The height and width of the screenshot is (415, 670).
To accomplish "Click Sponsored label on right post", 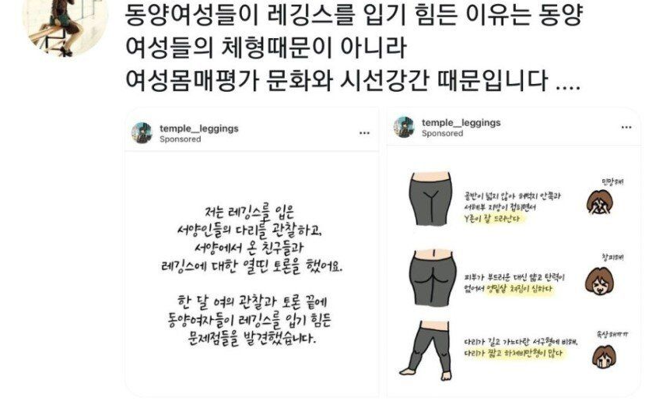I will (442, 133).
